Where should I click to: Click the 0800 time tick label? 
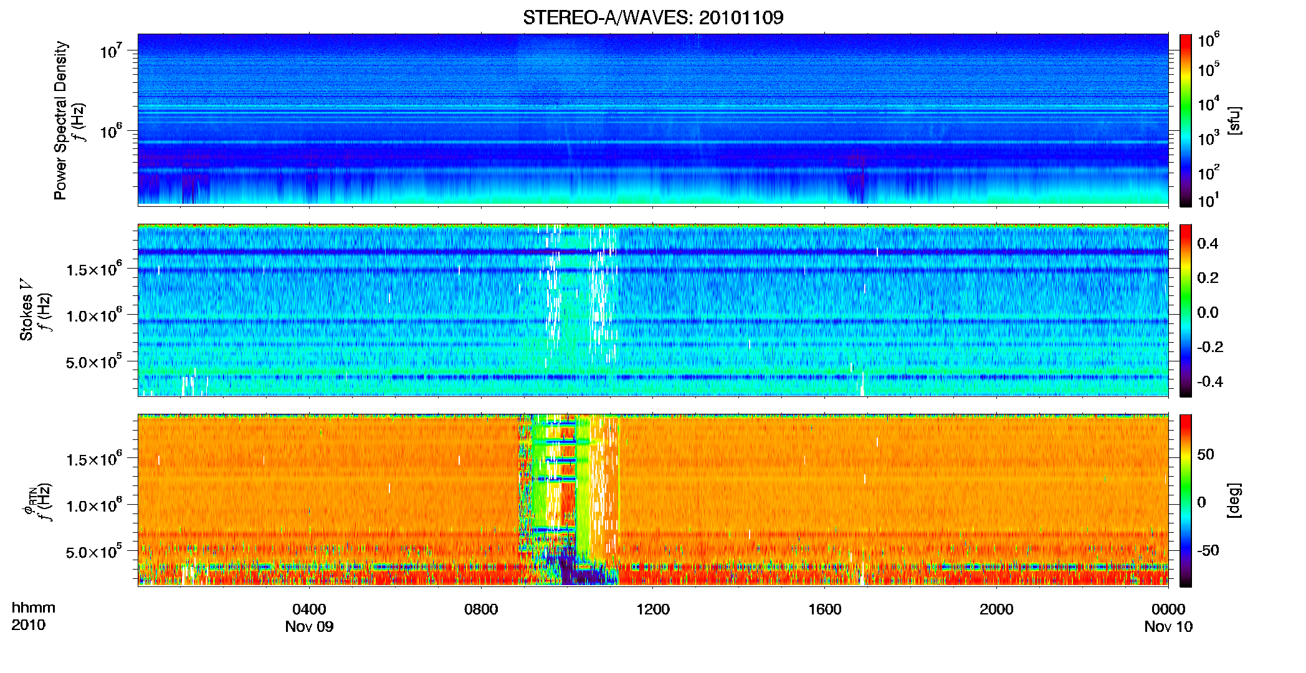(481, 609)
